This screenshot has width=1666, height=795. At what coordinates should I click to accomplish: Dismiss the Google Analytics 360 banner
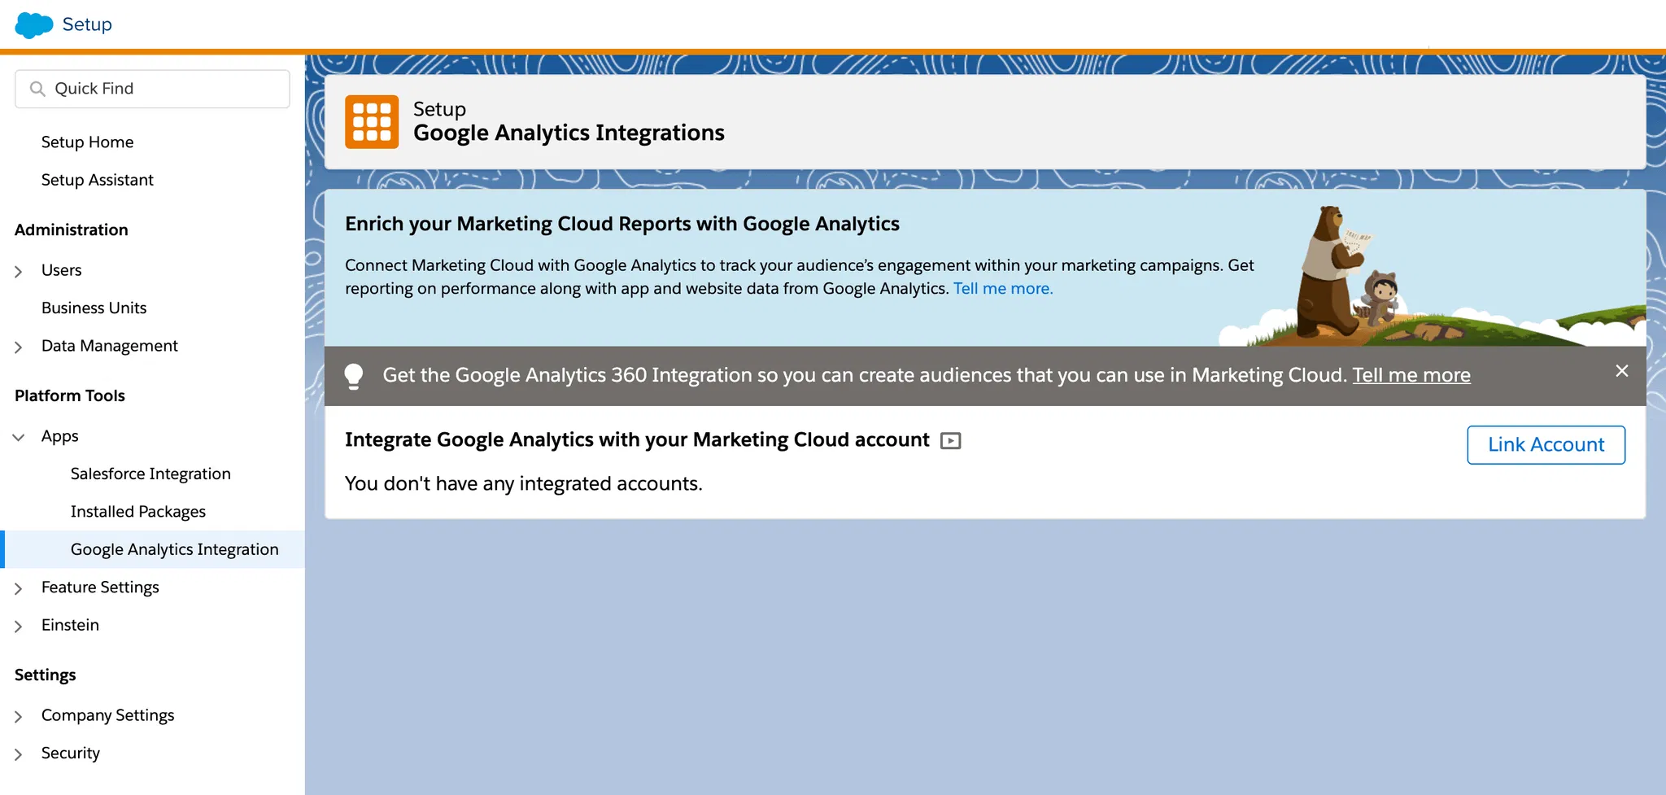click(x=1621, y=371)
